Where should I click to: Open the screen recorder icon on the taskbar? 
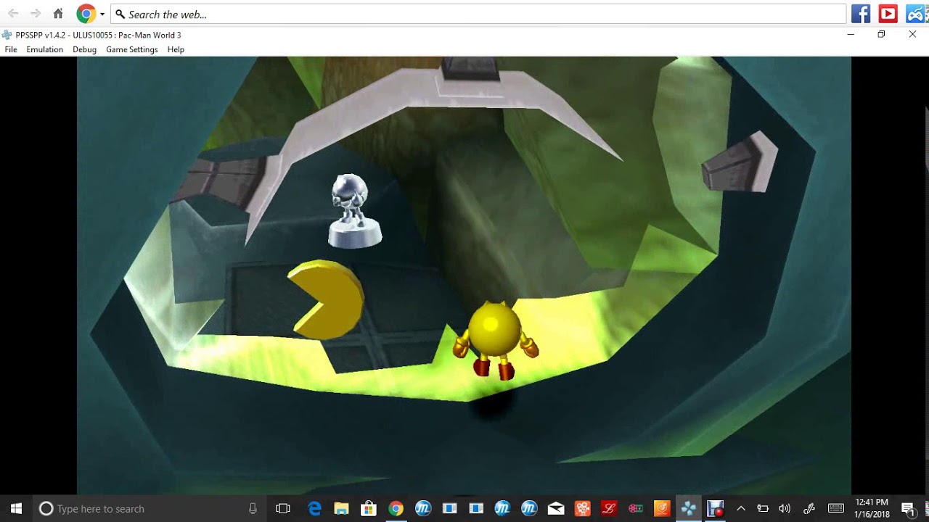coord(716,508)
